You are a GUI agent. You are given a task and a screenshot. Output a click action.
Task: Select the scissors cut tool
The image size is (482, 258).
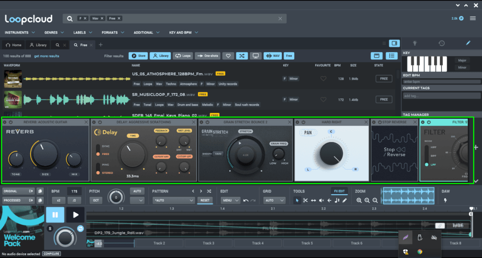pyautogui.click(x=305, y=201)
